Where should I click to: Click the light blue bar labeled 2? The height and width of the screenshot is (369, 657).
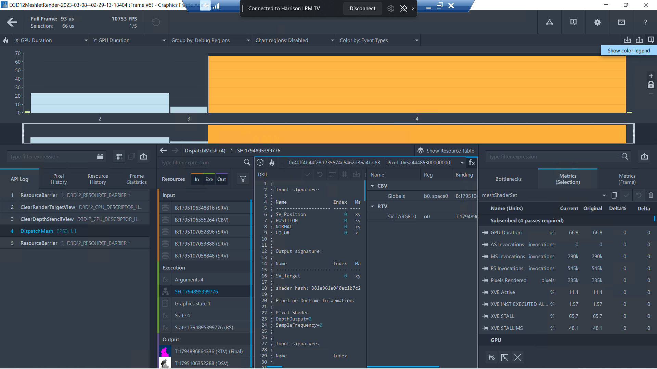[x=100, y=103]
